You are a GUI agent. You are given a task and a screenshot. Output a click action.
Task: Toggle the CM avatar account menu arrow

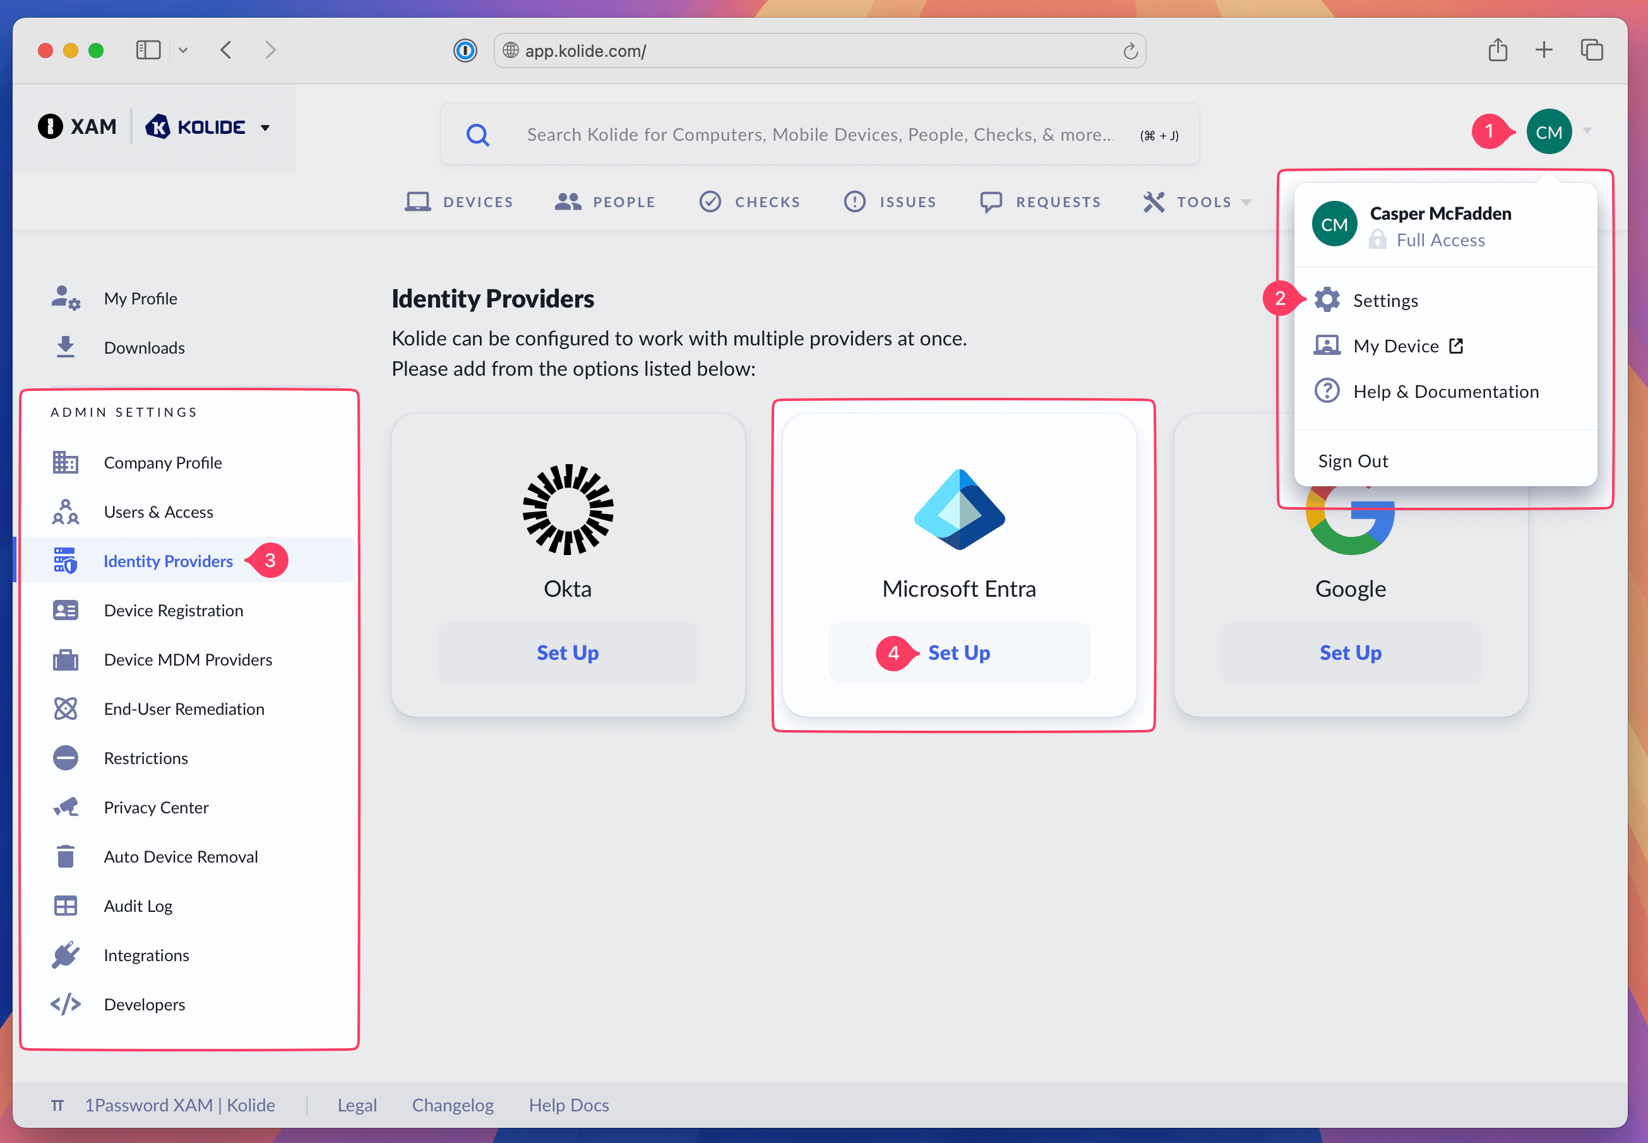coord(1587,131)
